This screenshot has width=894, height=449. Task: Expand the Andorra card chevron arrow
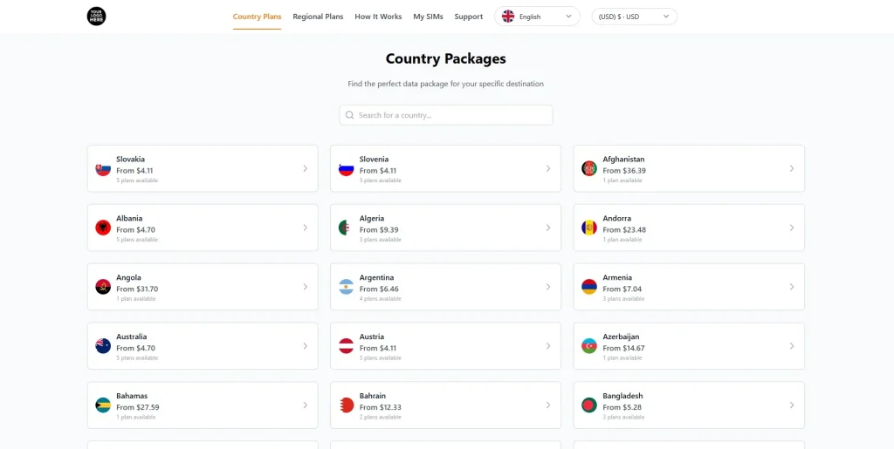(x=791, y=228)
